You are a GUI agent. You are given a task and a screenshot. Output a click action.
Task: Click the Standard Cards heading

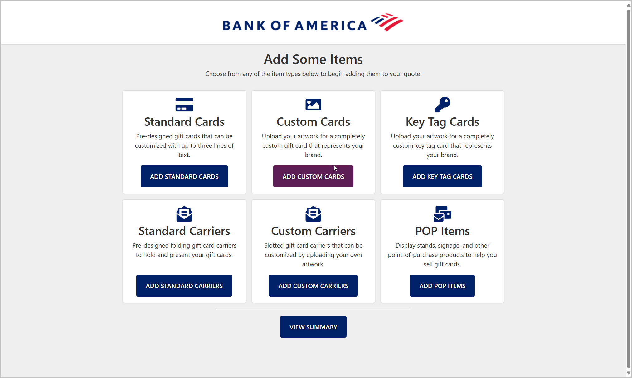(184, 122)
